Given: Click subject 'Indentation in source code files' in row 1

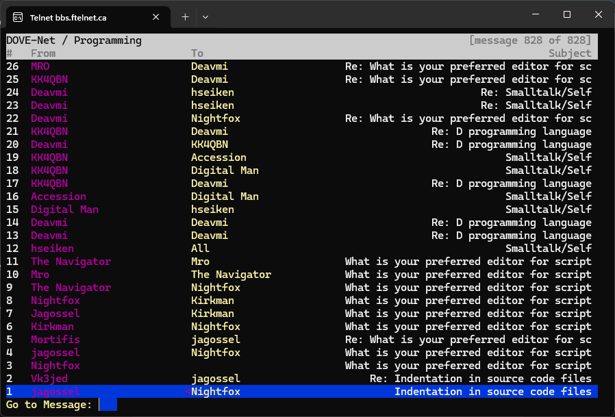Looking at the screenshot, I should point(493,392).
